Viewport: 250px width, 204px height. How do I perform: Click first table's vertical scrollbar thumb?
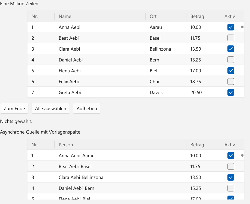[242, 27]
